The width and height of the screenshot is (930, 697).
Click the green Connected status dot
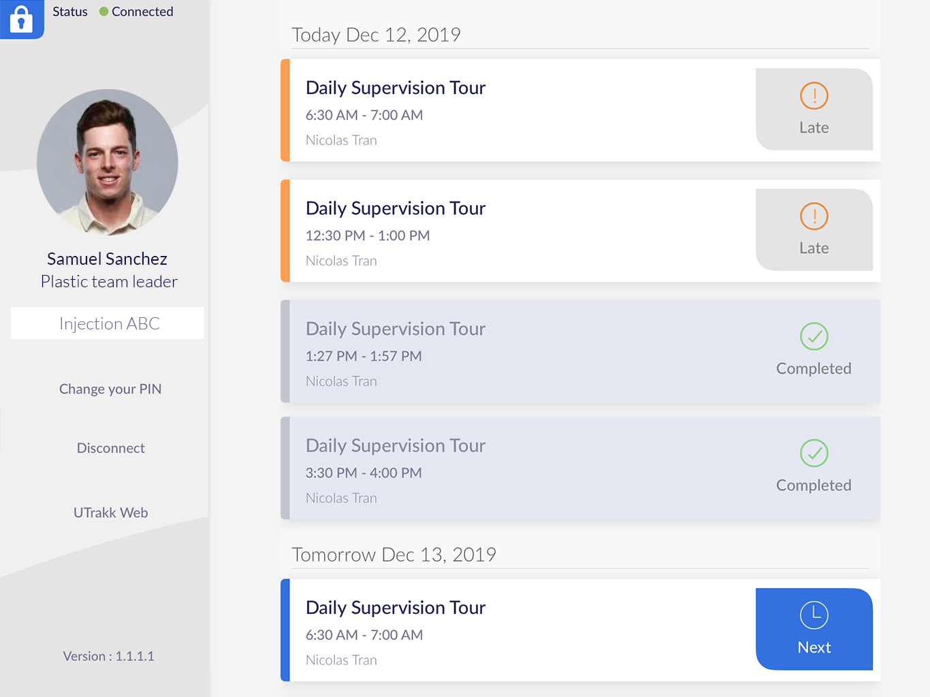tap(104, 12)
